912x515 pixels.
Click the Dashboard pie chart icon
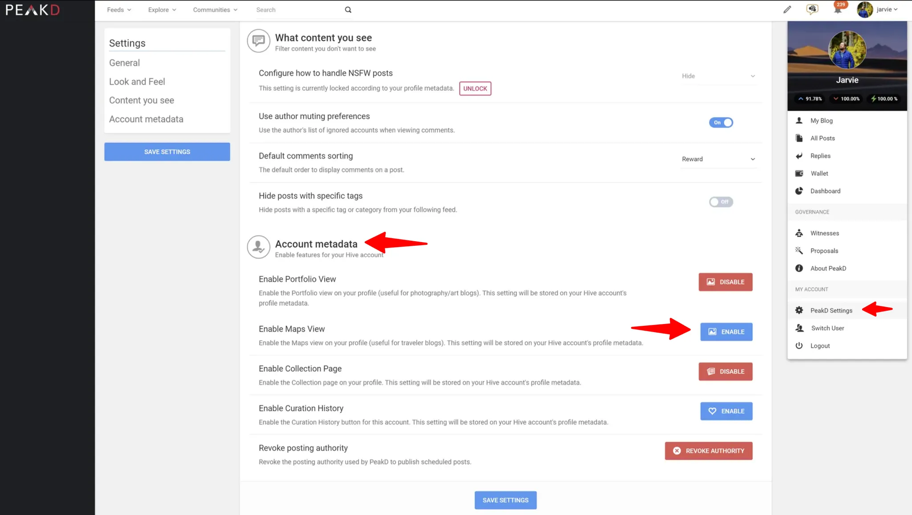(x=799, y=191)
